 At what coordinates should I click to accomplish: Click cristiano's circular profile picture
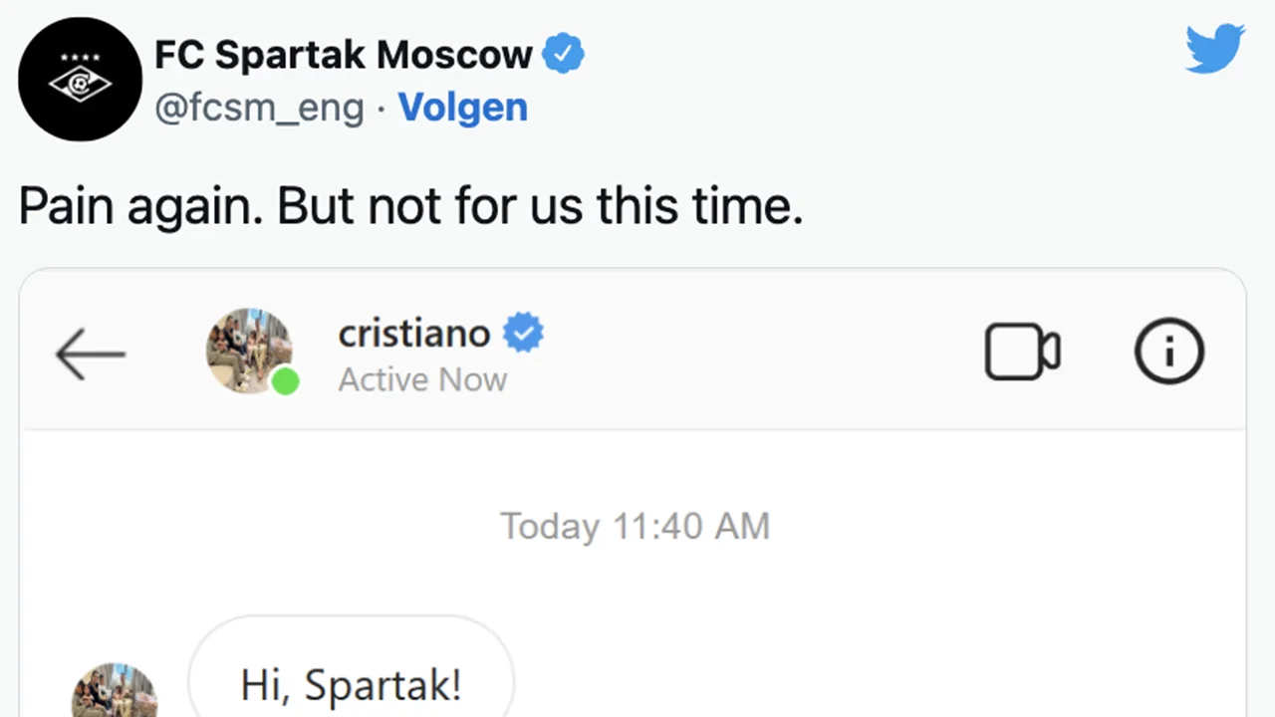[250, 352]
